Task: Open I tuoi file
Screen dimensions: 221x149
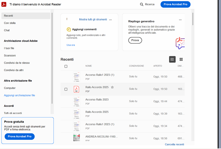Action: (9, 48)
